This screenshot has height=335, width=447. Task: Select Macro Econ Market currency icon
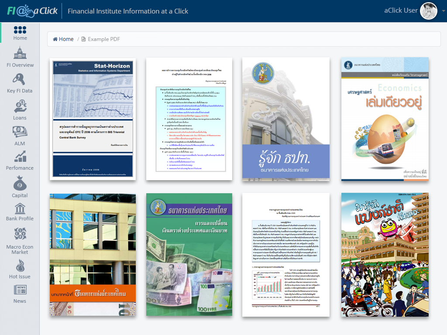point(20,234)
